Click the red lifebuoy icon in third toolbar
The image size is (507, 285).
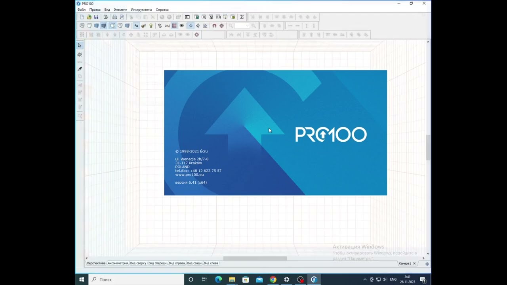coord(196,35)
